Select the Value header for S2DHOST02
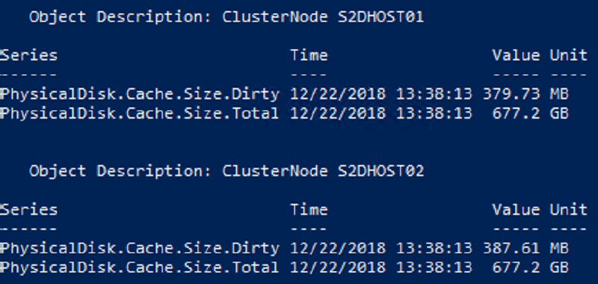Viewport: 598px width, 284px height. click(516, 210)
